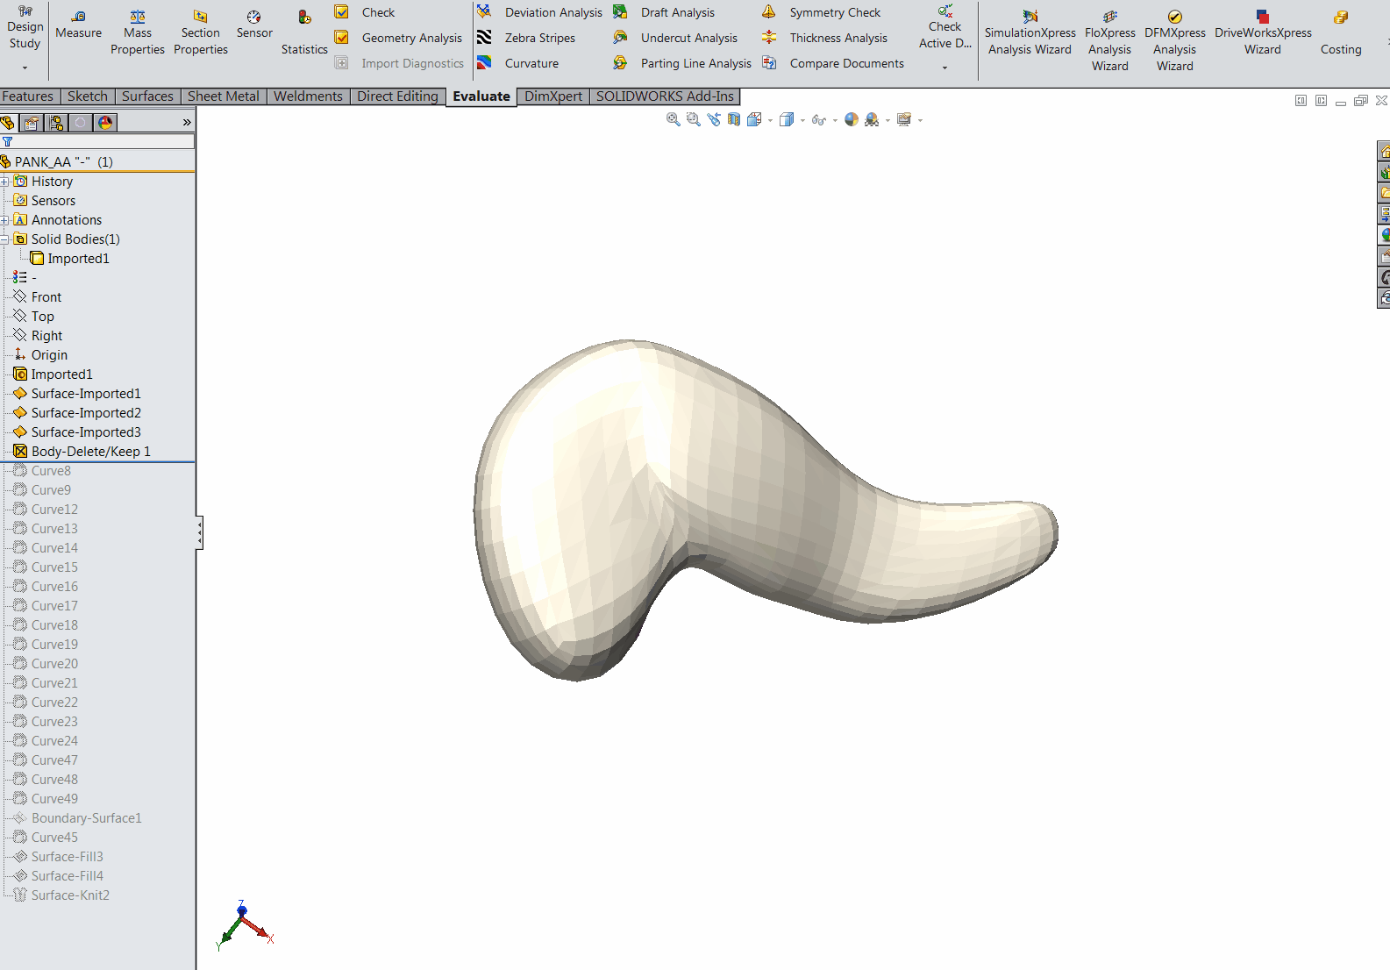Open View Settings dropdown arrow
The width and height of the screenshot is (1390, 970).
[x=920, y=120]
